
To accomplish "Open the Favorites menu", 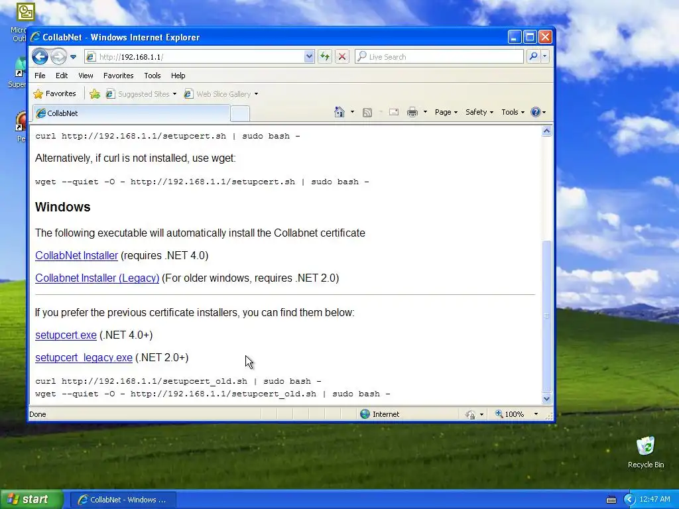I will [118, 76].
